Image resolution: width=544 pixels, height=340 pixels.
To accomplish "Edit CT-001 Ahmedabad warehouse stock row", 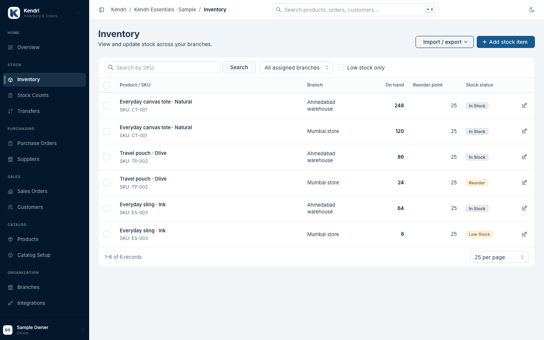I will pyautogui.click(x=524, y=105).
